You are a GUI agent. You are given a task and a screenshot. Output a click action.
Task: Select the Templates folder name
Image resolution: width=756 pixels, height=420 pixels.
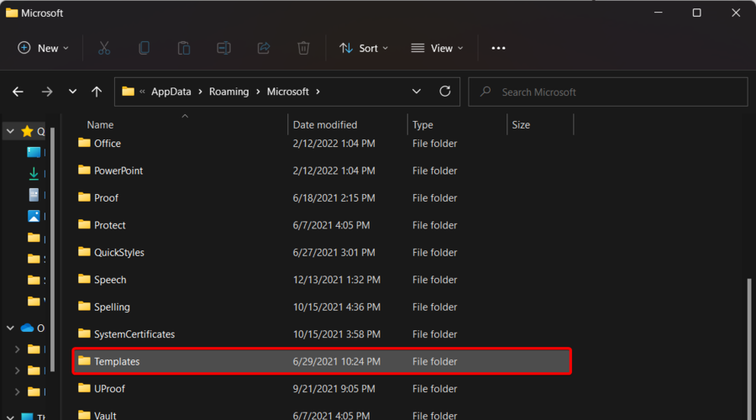117,362
